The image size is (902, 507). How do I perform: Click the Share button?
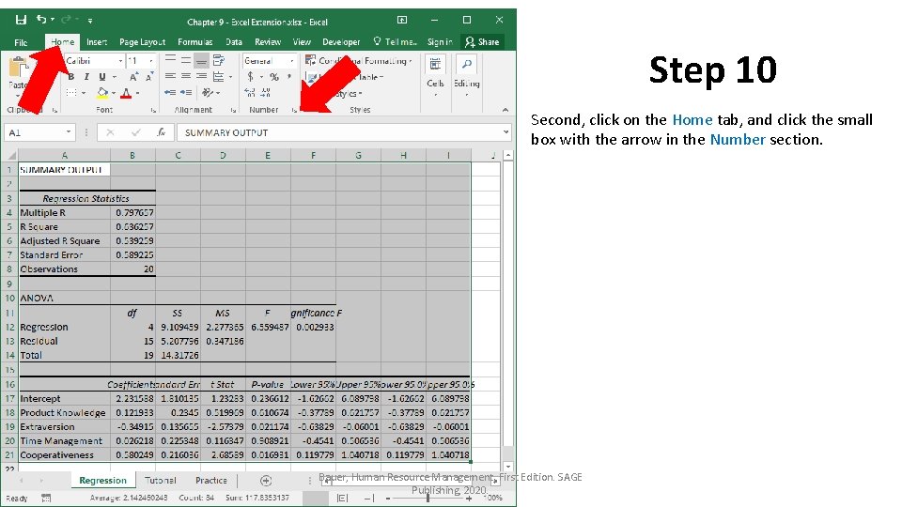point(482,42)
